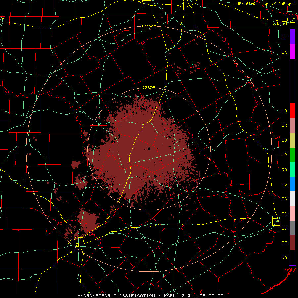Select the BD yellow legend swatch
Screen dimensions: 298x298
[x=292, y=140]
